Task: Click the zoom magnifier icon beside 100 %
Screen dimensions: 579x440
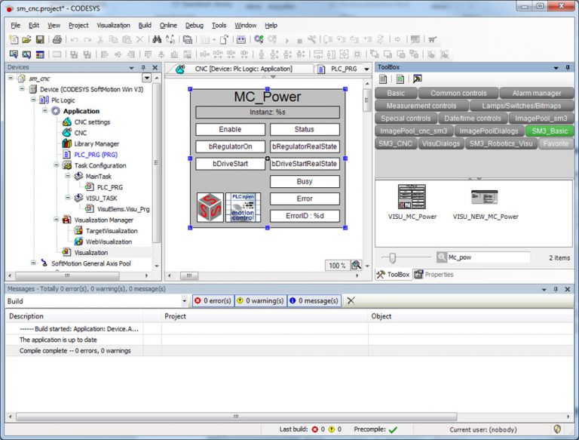Action: pos(357,265)
